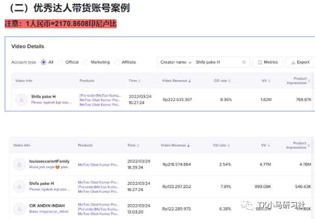The width and height of the screenshot is (315, 219).
Task: Open the Creator name dropdown
Action: pos(176,62)
